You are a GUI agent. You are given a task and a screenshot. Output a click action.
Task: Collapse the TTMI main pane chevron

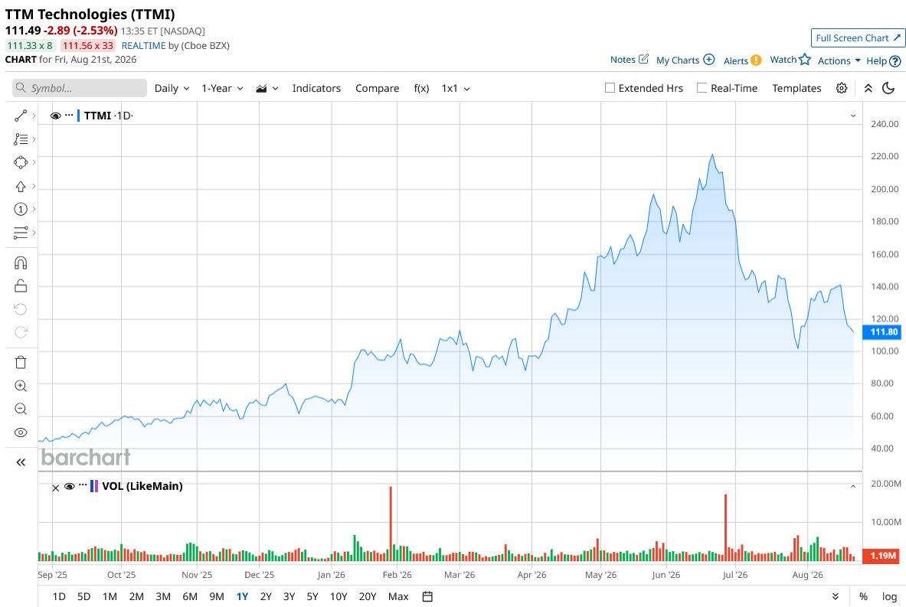(853, 116)
